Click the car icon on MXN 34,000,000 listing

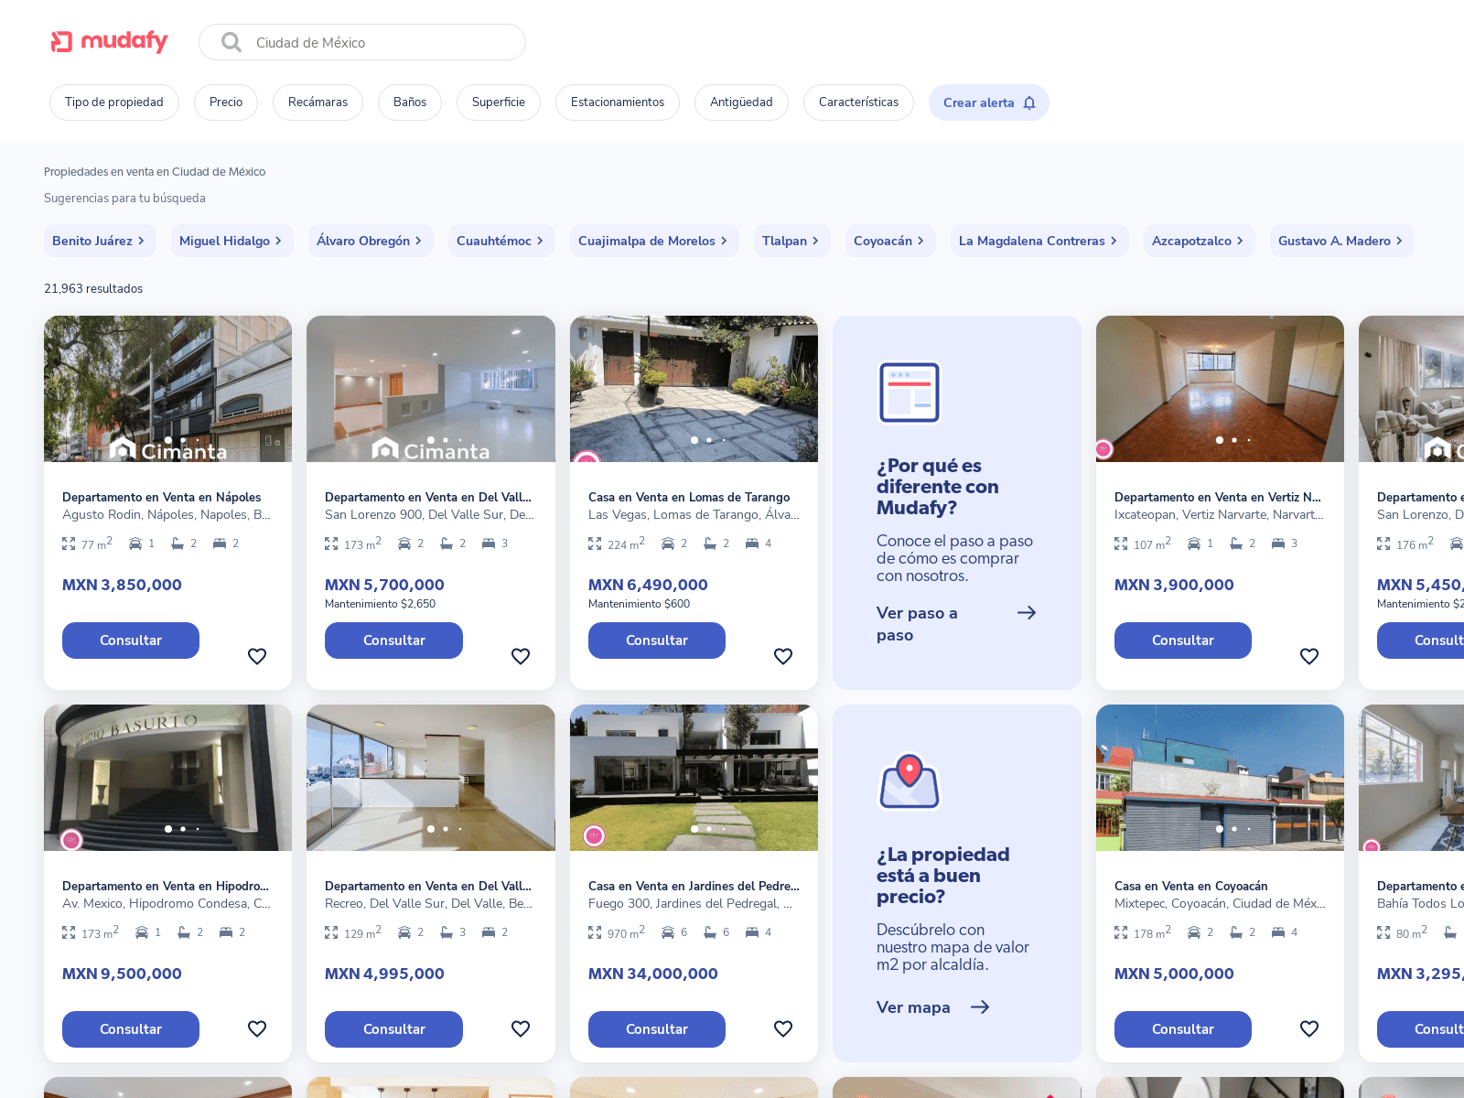(668, 932)
